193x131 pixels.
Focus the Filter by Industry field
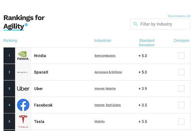(x=162, y=24)
